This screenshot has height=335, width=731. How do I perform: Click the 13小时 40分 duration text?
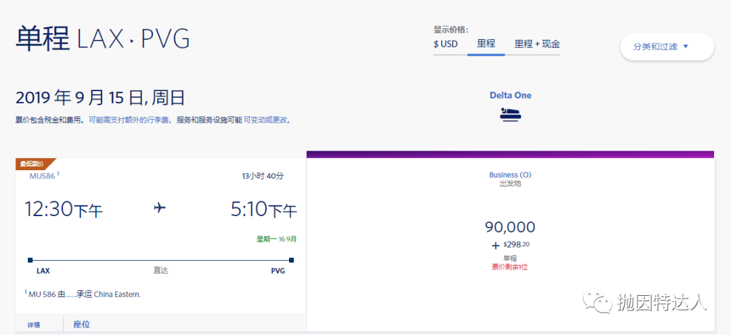pyautogui.click(x=263, y=176)
